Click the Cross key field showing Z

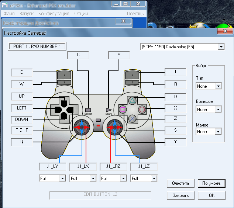coord(176,119)
